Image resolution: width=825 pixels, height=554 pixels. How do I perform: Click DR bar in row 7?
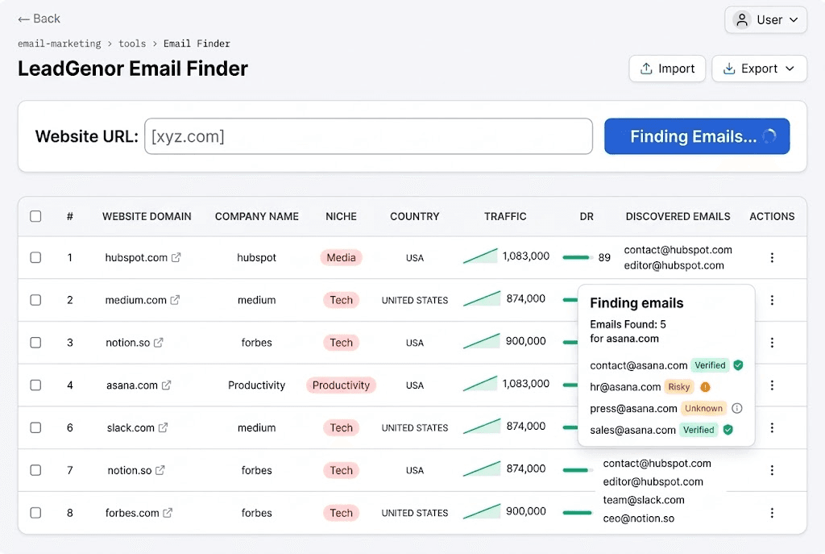pos(578,470)
